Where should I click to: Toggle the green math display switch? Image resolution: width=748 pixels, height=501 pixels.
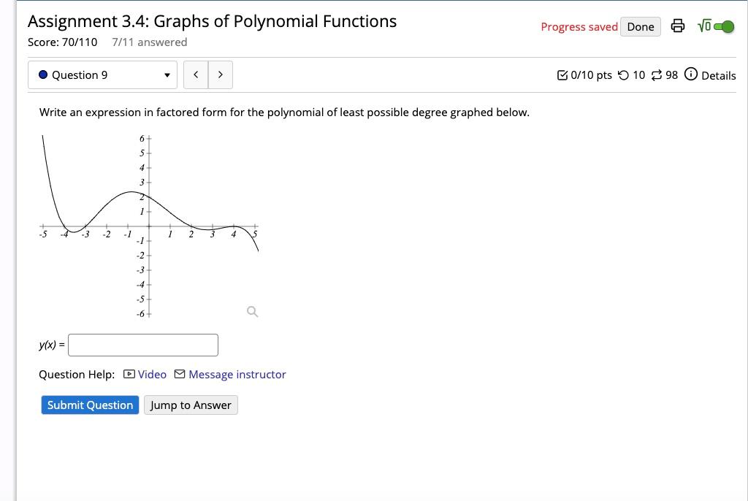[x=724, y=26]
